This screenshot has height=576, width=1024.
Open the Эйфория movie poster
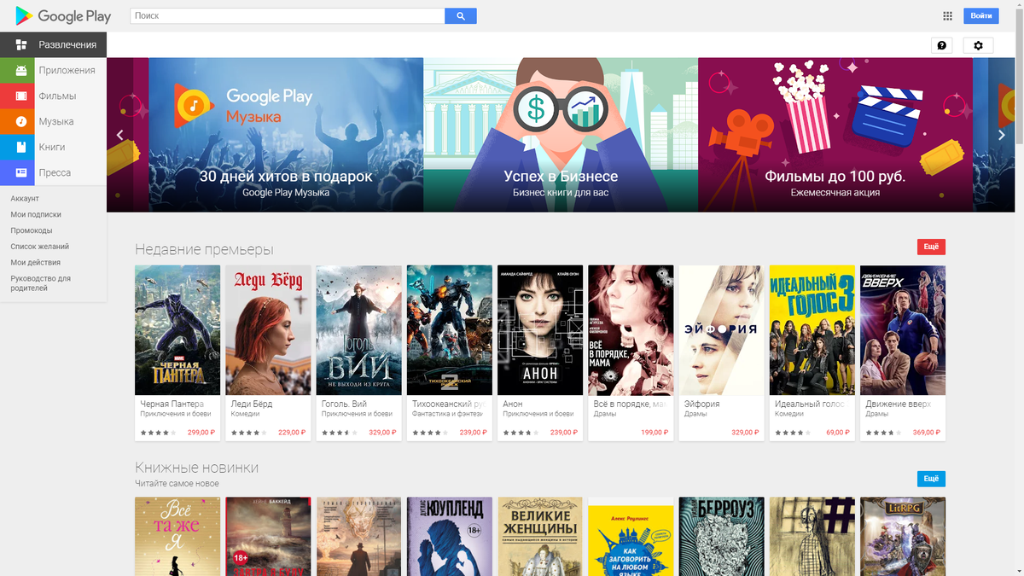(x=721, y=330)
